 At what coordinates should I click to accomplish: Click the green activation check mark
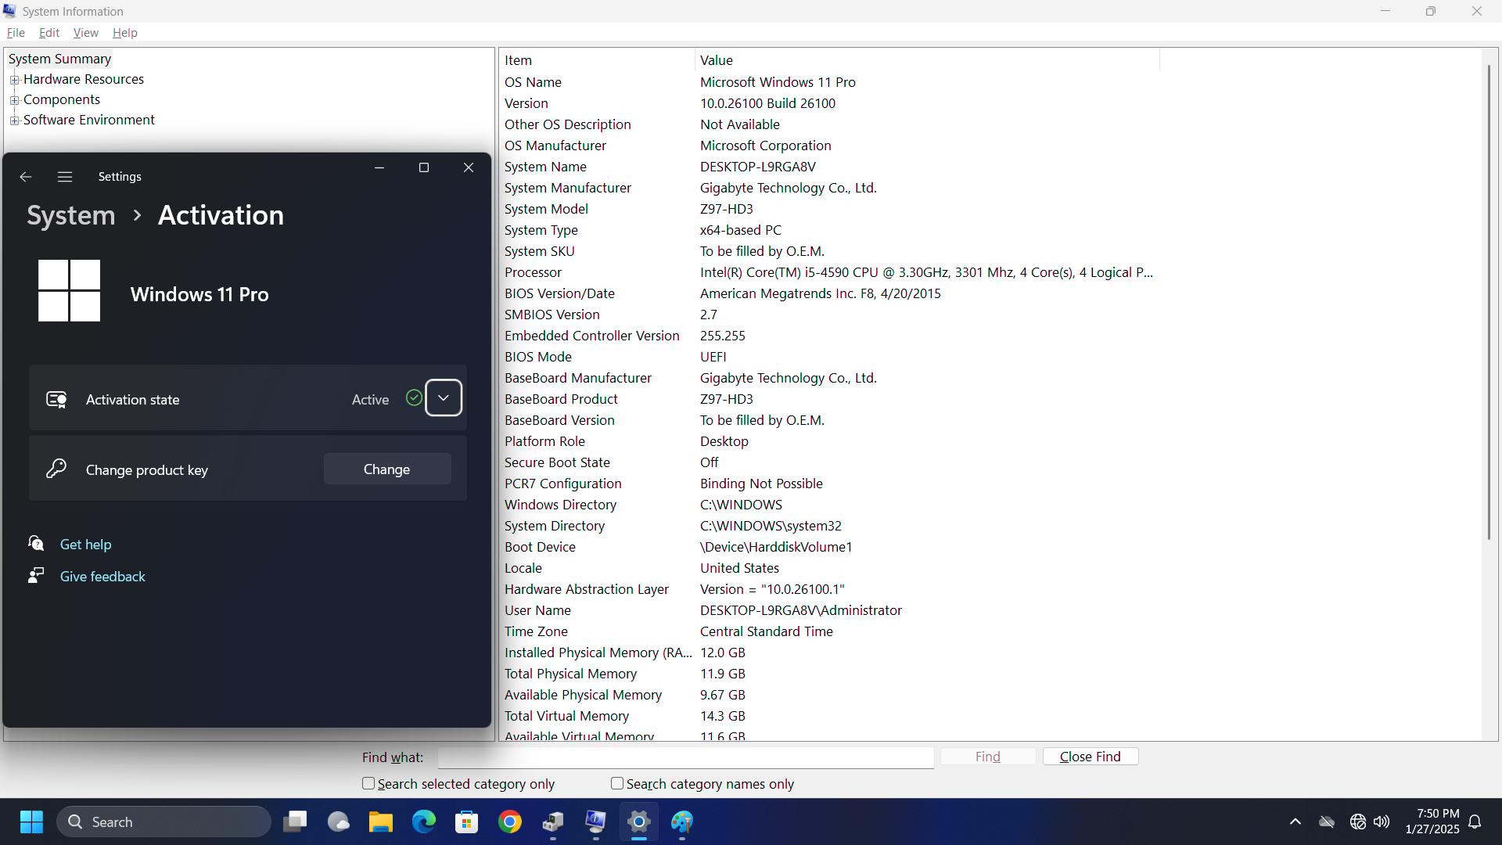(414, 398)
